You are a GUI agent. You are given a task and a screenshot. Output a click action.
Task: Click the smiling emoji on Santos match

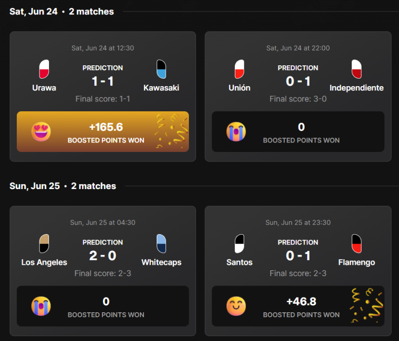click(x=236, y=306)
